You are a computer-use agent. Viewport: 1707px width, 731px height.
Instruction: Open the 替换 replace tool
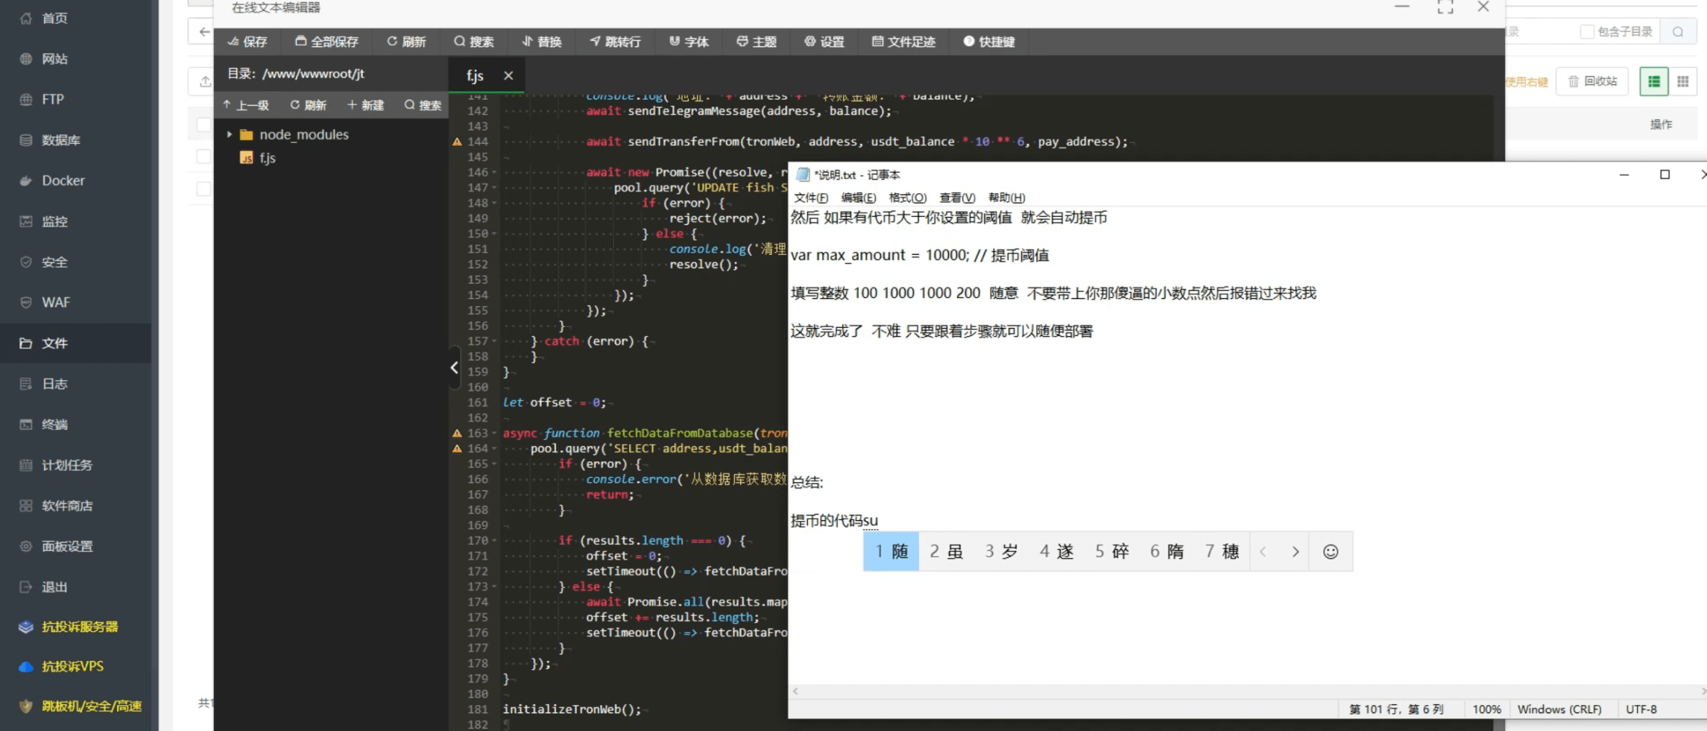pos(542,42)
